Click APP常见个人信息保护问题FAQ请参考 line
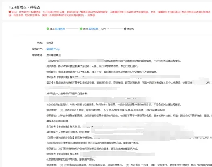The image size is (212, 167). [x=67, y=94]
